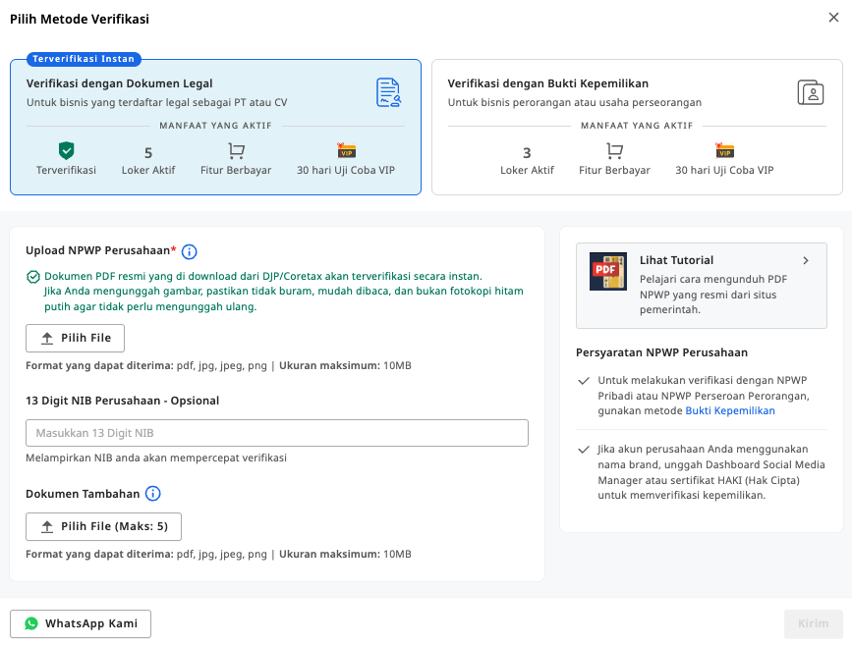
Task: Click 'Untuk bisnis yang terdaftar legal sebagai PT atau CV'
Action: [x=157, y=103]
